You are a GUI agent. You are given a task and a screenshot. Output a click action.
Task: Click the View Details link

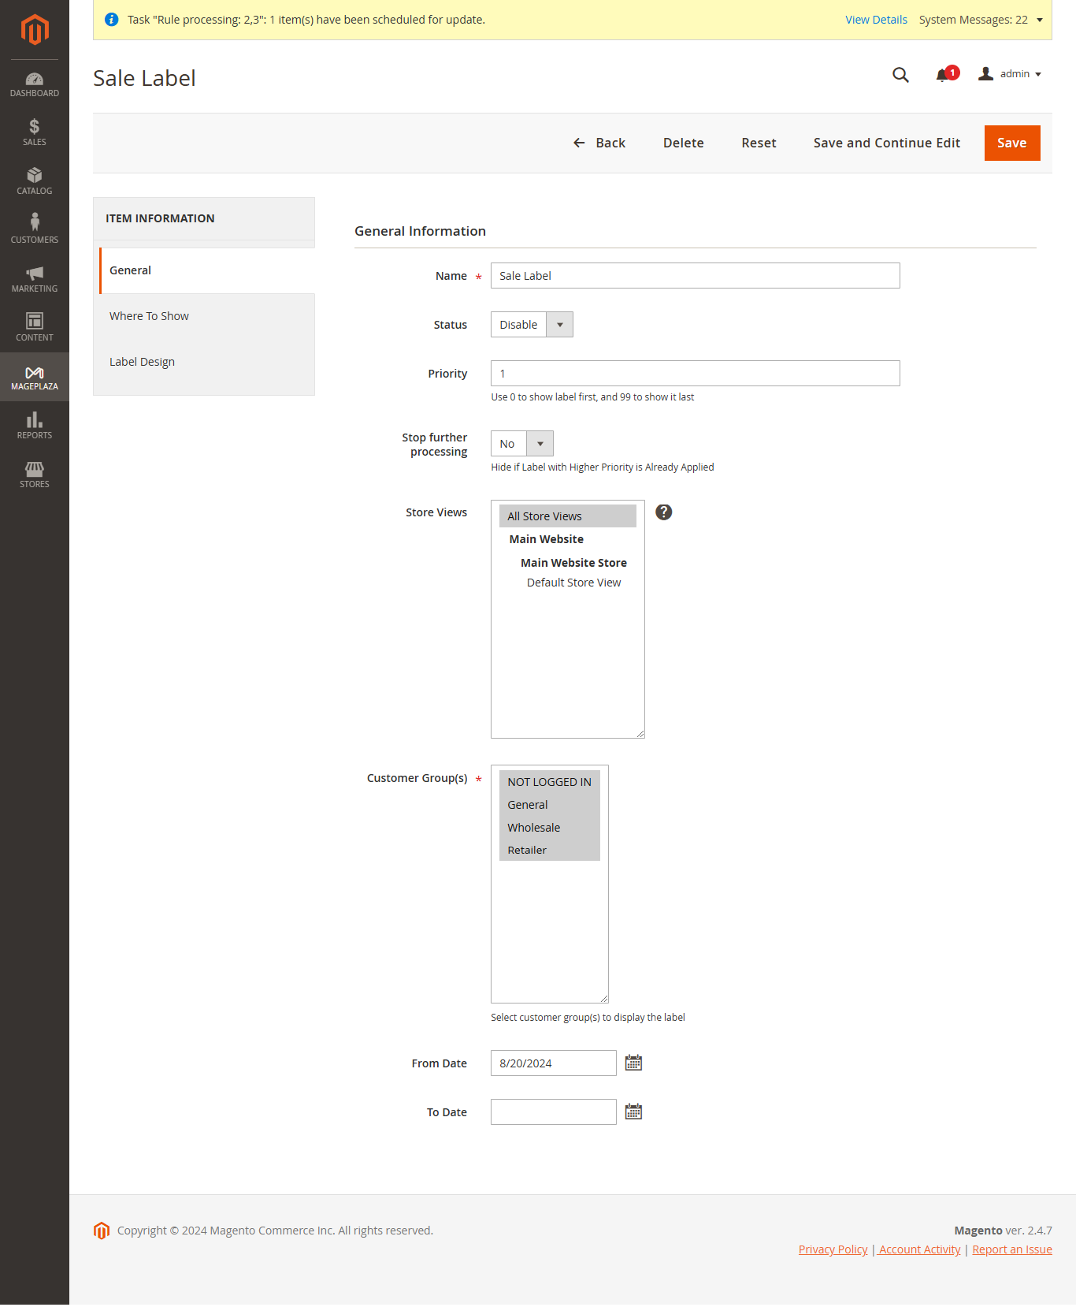point(876,20)
